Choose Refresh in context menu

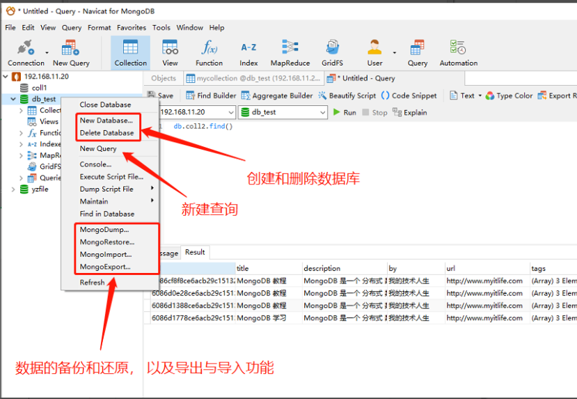click(92, 283)
